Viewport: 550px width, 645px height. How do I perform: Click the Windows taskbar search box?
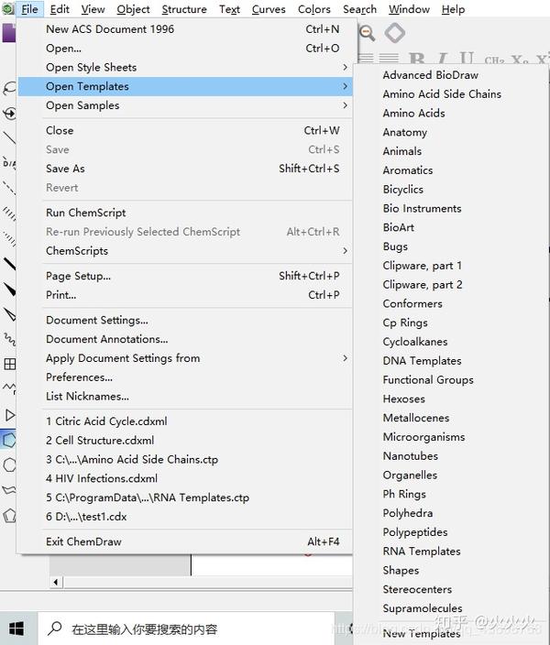(x=186, y=629)
